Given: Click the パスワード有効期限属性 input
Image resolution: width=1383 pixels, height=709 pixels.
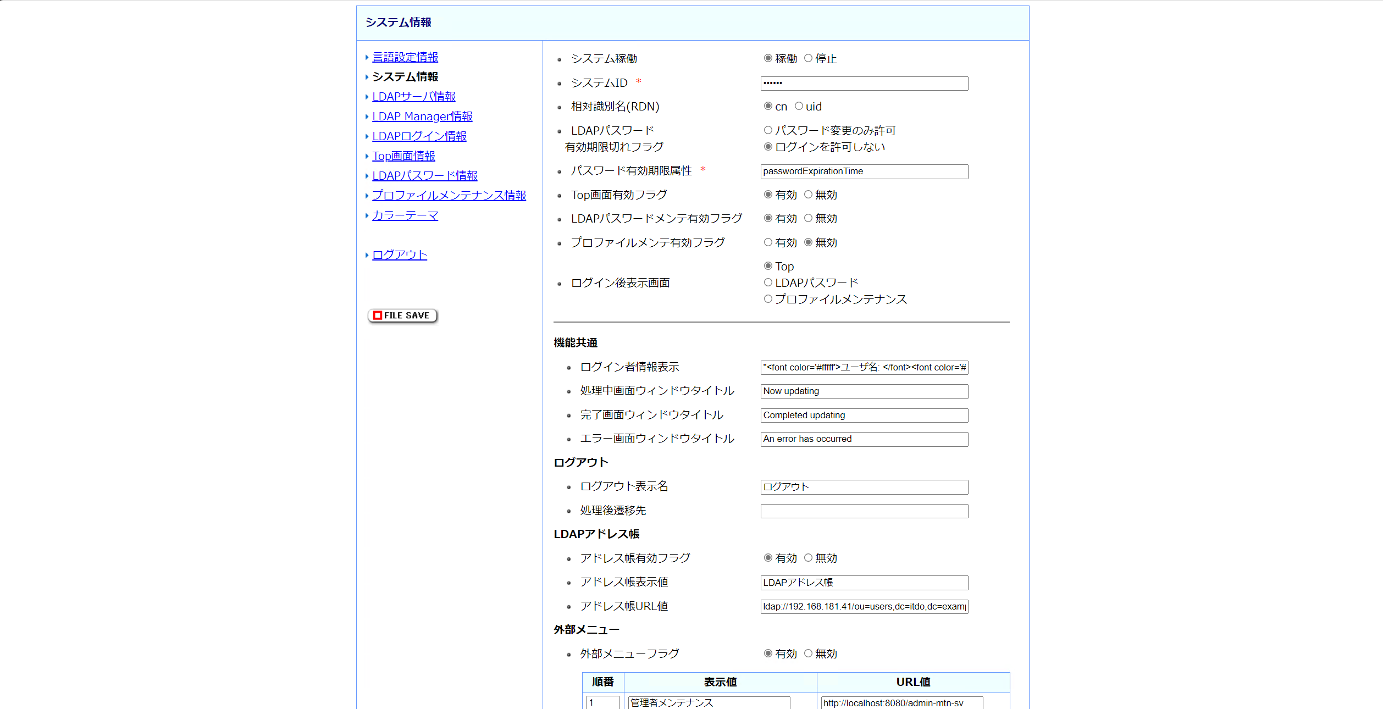Looking at the screenshot, I should pos(864,171).
